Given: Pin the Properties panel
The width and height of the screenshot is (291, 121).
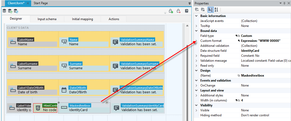Looking at the screenshot, I should (284, 3).
